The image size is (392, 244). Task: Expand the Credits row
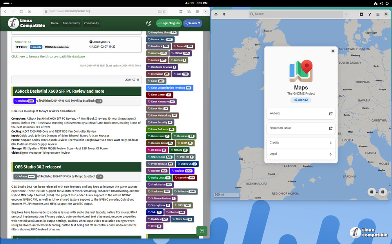click(x=301, y=143)
